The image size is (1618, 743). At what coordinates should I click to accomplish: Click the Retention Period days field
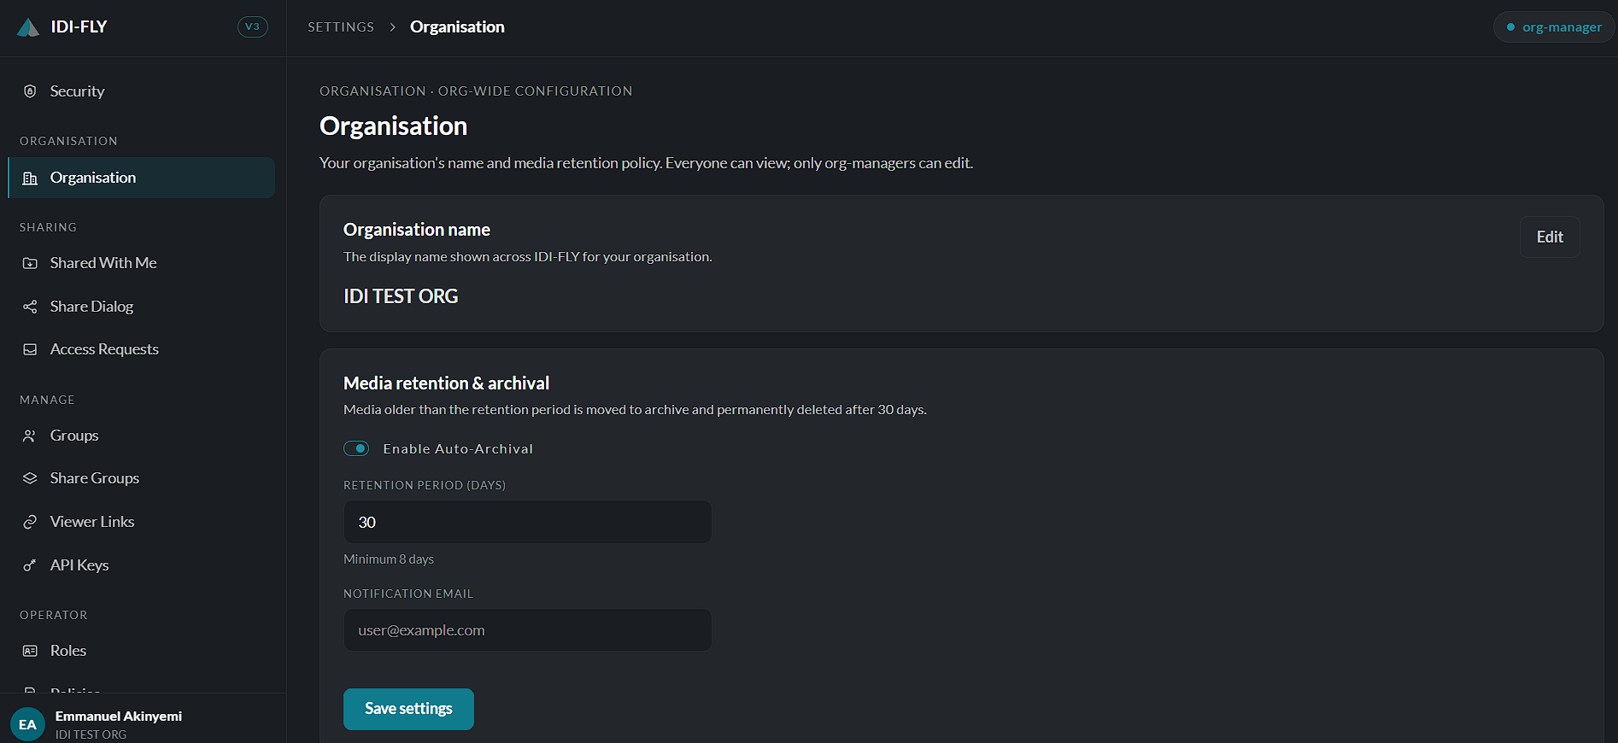coord(527,522)
